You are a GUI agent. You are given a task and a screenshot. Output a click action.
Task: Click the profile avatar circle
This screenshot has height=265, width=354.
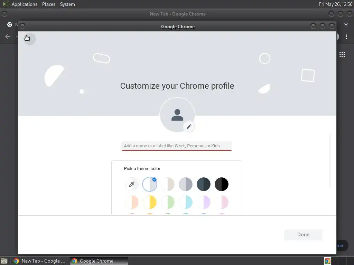coord(177,115)
